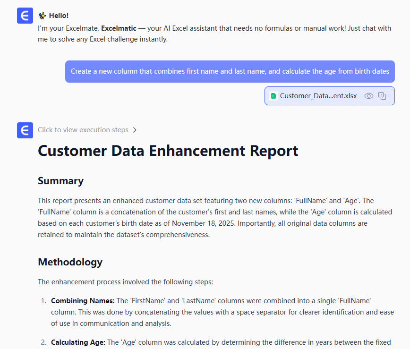Click the Methodology section heading
The image size is (410, 349).
coord(70,262)
